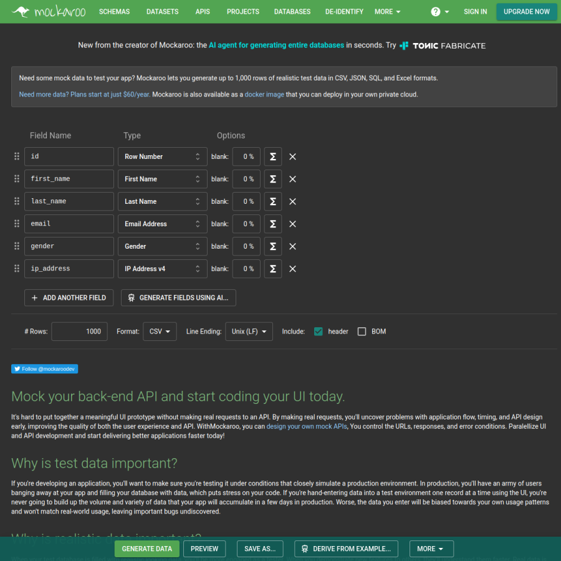Open the DATASETS nav item
This screenshot has width=561, height=561.
[x=163, y=12]
